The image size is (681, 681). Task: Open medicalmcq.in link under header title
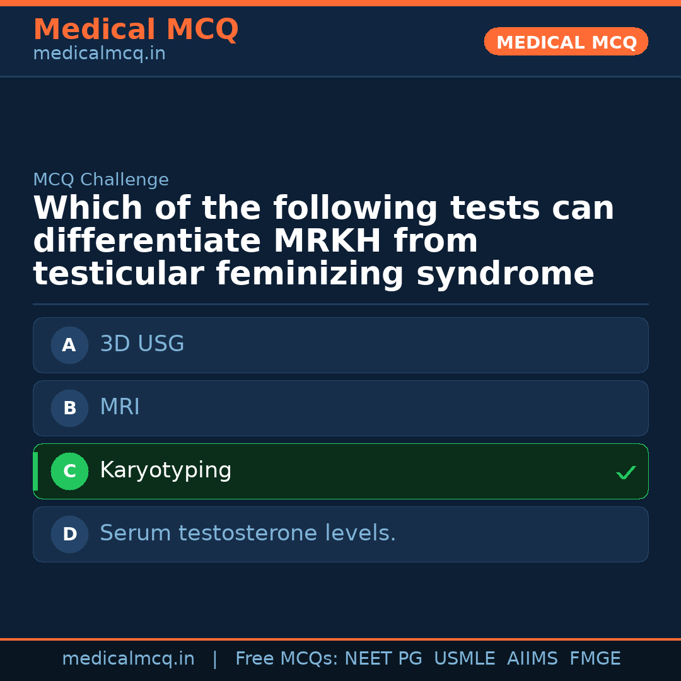99,54
